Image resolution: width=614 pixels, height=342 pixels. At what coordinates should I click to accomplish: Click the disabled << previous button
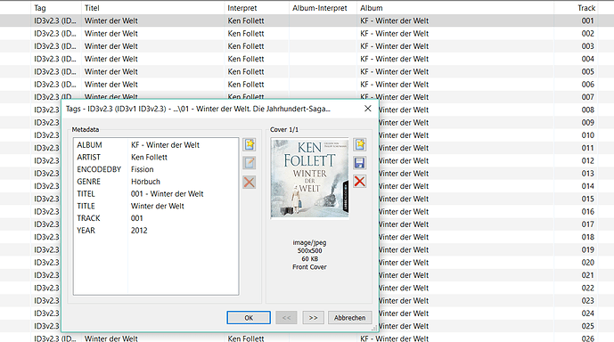tap(286, 318)
